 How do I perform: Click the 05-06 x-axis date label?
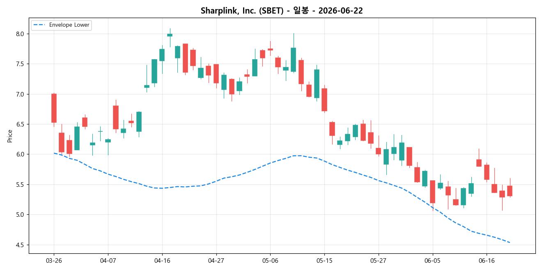(270, 261)
